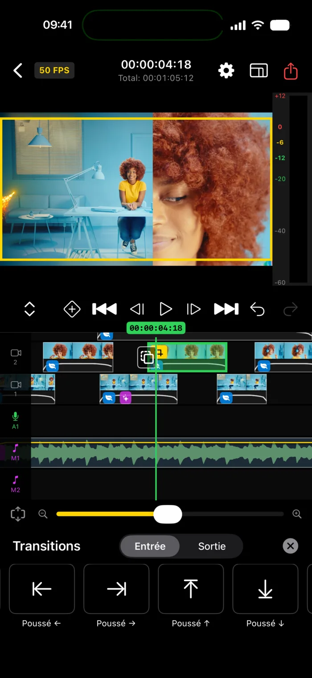Tap the purple sparkle effect badge
The height and width of the screenshot is (678, 312).
pyautogui.click(x=126, y=398)
